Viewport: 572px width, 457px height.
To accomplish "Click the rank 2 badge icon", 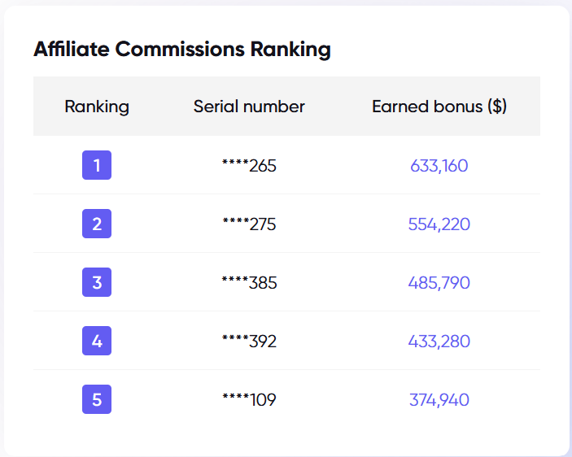I will click(x=97, y=224).
